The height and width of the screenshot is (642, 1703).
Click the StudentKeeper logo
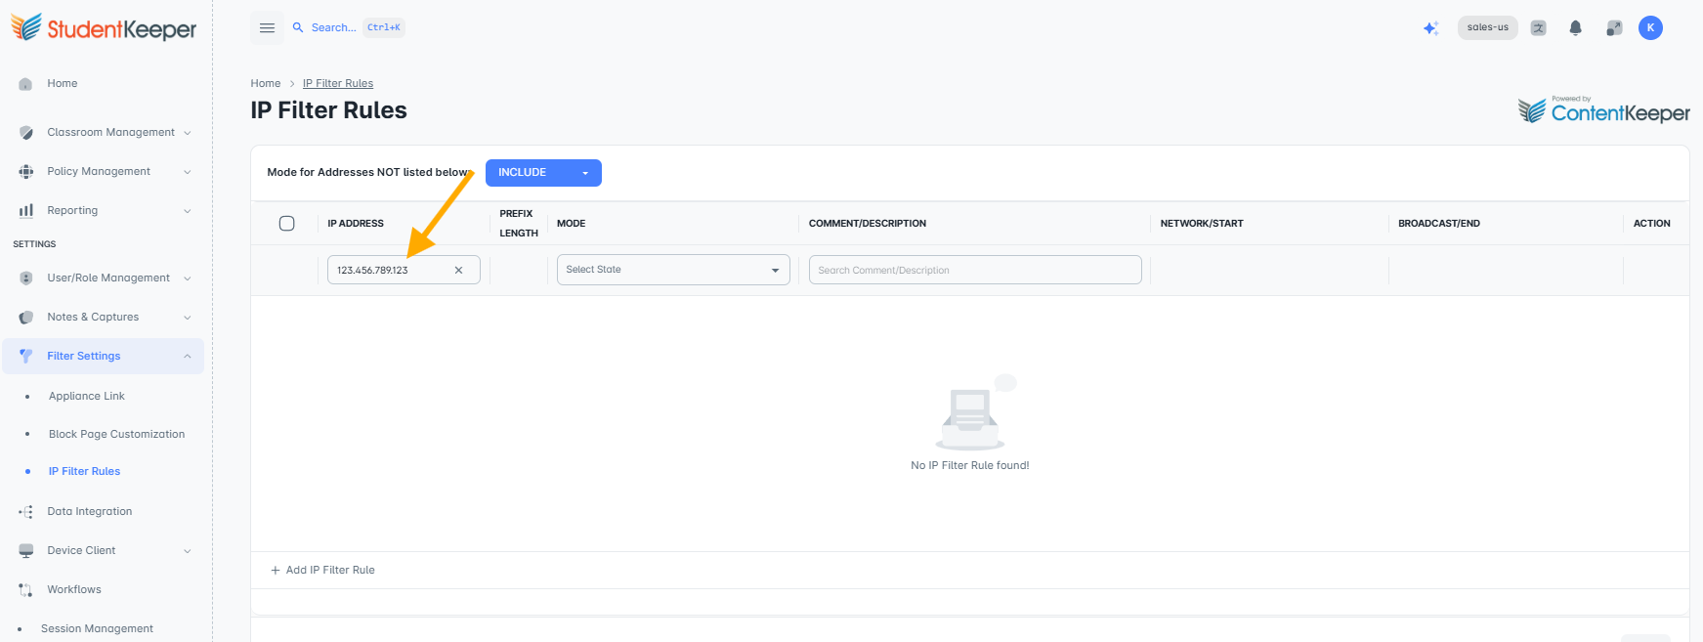coord(104,28)
